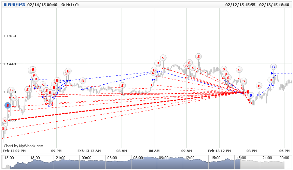The height and width of the screenshot is (170, 293).
Task: Click the 03 AM time axis label
Action: pos(122,151)
